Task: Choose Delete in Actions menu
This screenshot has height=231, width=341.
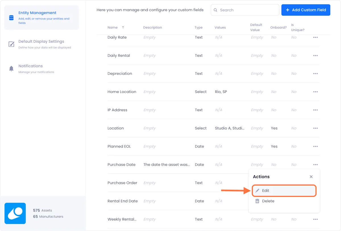Action: (x=284, y=201)
